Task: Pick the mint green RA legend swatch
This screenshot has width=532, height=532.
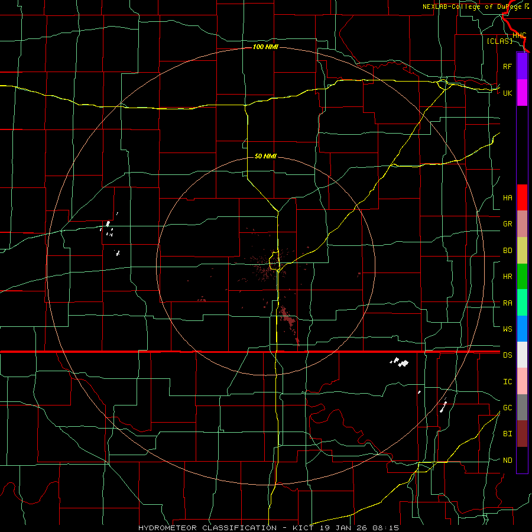Action: tap(522, 302)
